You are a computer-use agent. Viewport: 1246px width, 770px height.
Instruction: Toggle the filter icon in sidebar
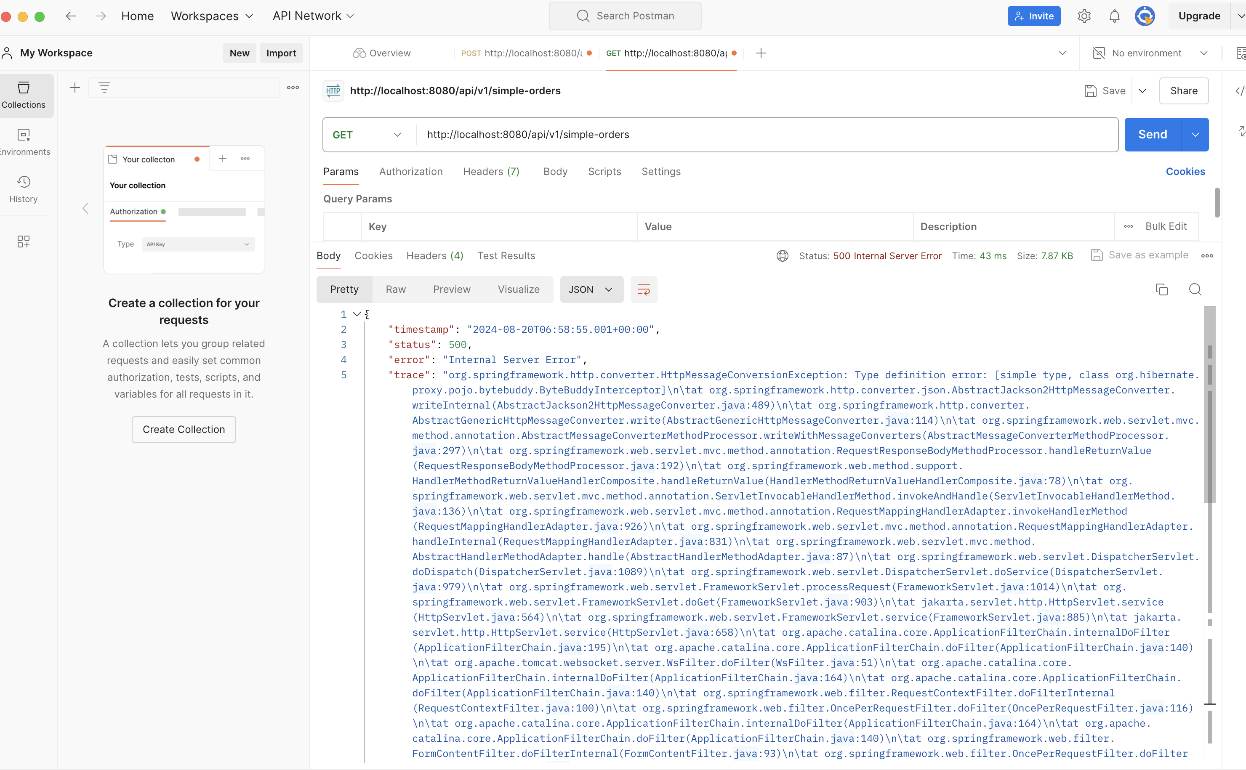[104, 87]
